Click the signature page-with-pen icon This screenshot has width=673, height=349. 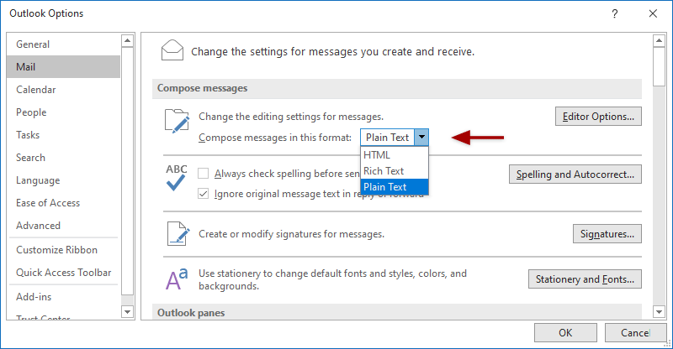tap(178, 233)
